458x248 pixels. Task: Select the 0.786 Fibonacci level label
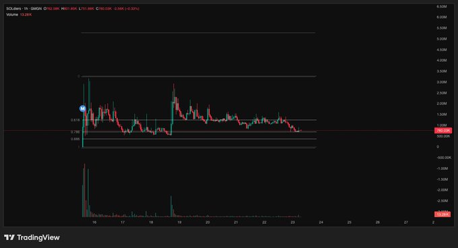pyautogui.click(x=75, y=132)
